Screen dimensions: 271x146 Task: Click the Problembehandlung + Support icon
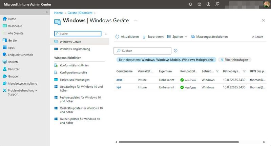click(5, 90)
